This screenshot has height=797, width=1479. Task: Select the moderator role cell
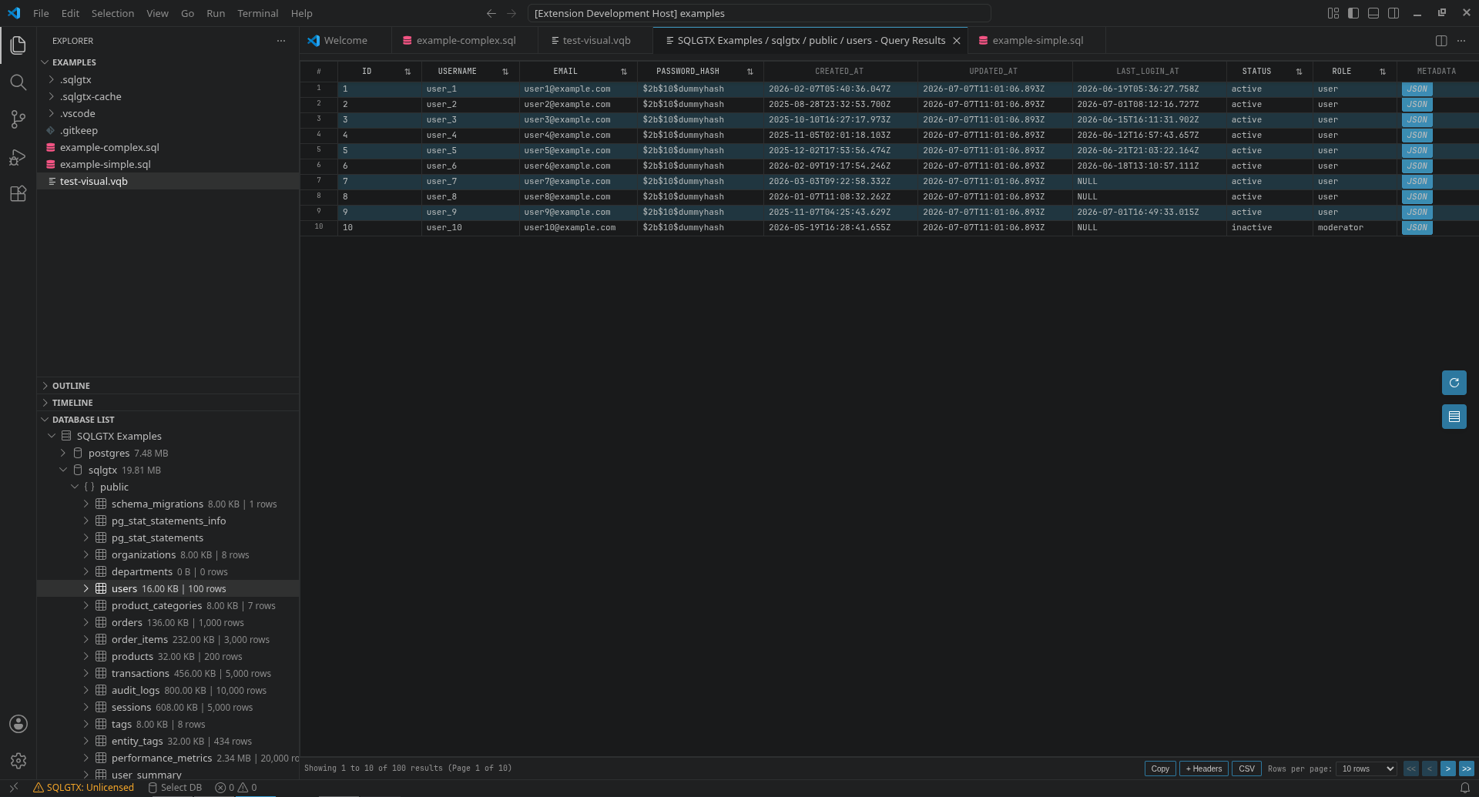point(1355,228)
